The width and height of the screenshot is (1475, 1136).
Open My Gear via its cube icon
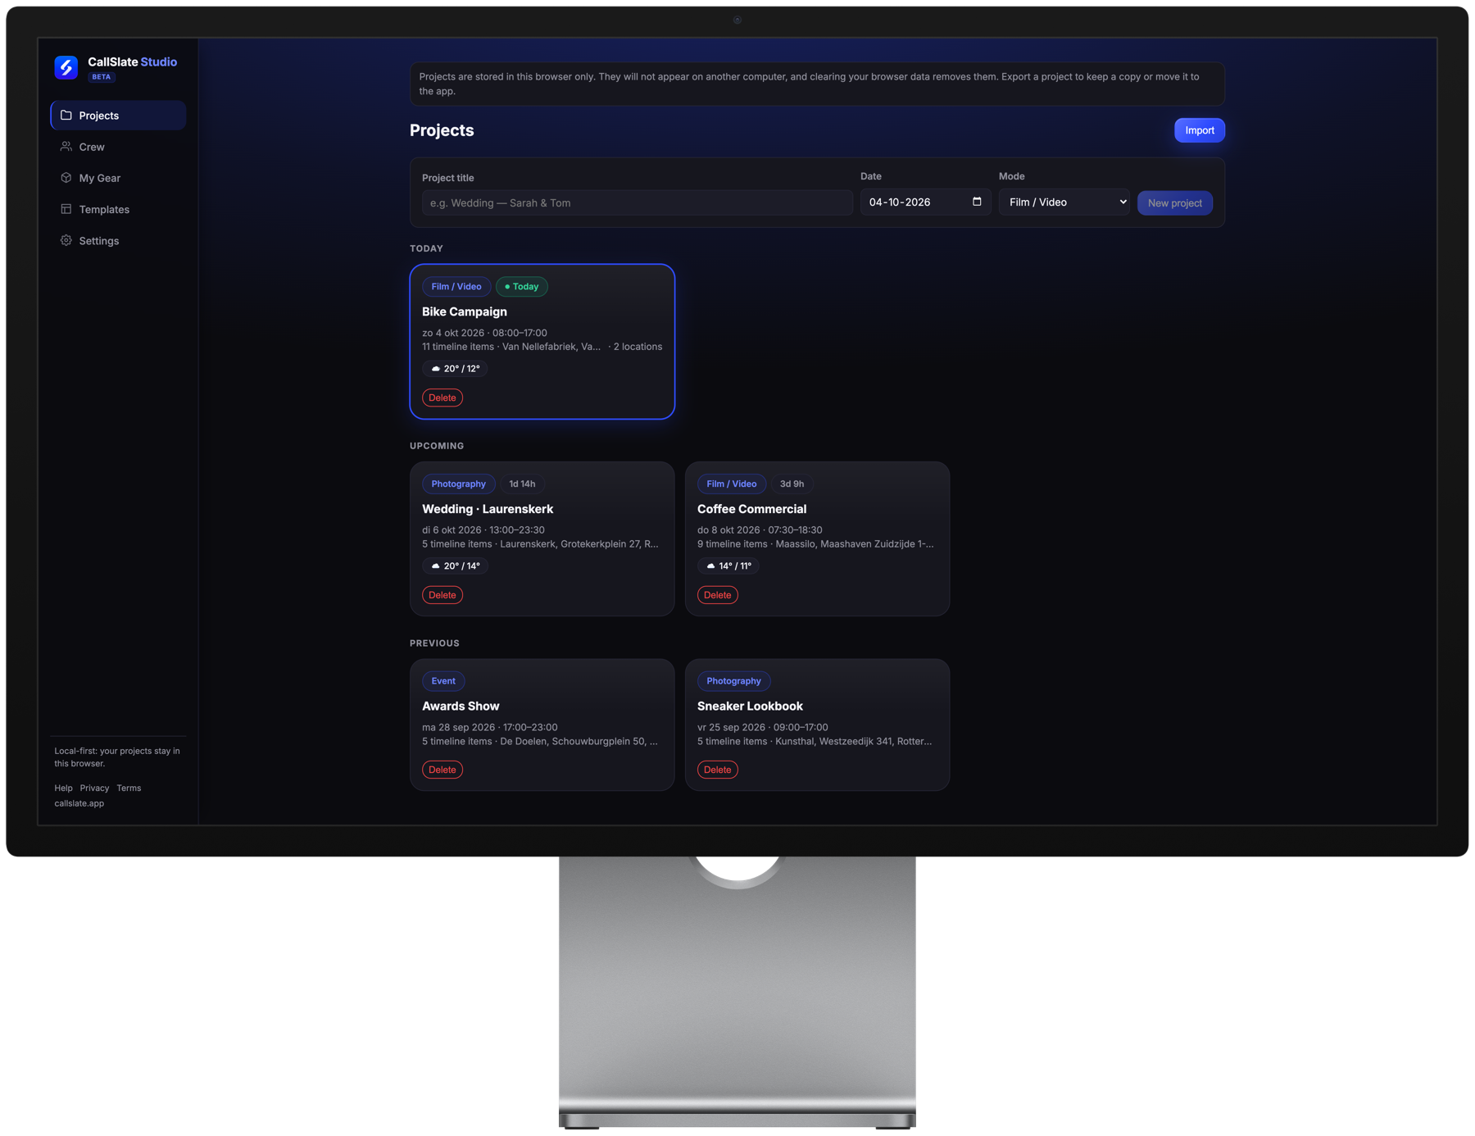point(66,178)
